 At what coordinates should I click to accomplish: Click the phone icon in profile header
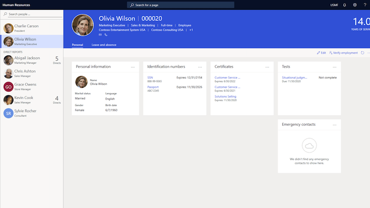pyautogui.click(x=106, y=35)
